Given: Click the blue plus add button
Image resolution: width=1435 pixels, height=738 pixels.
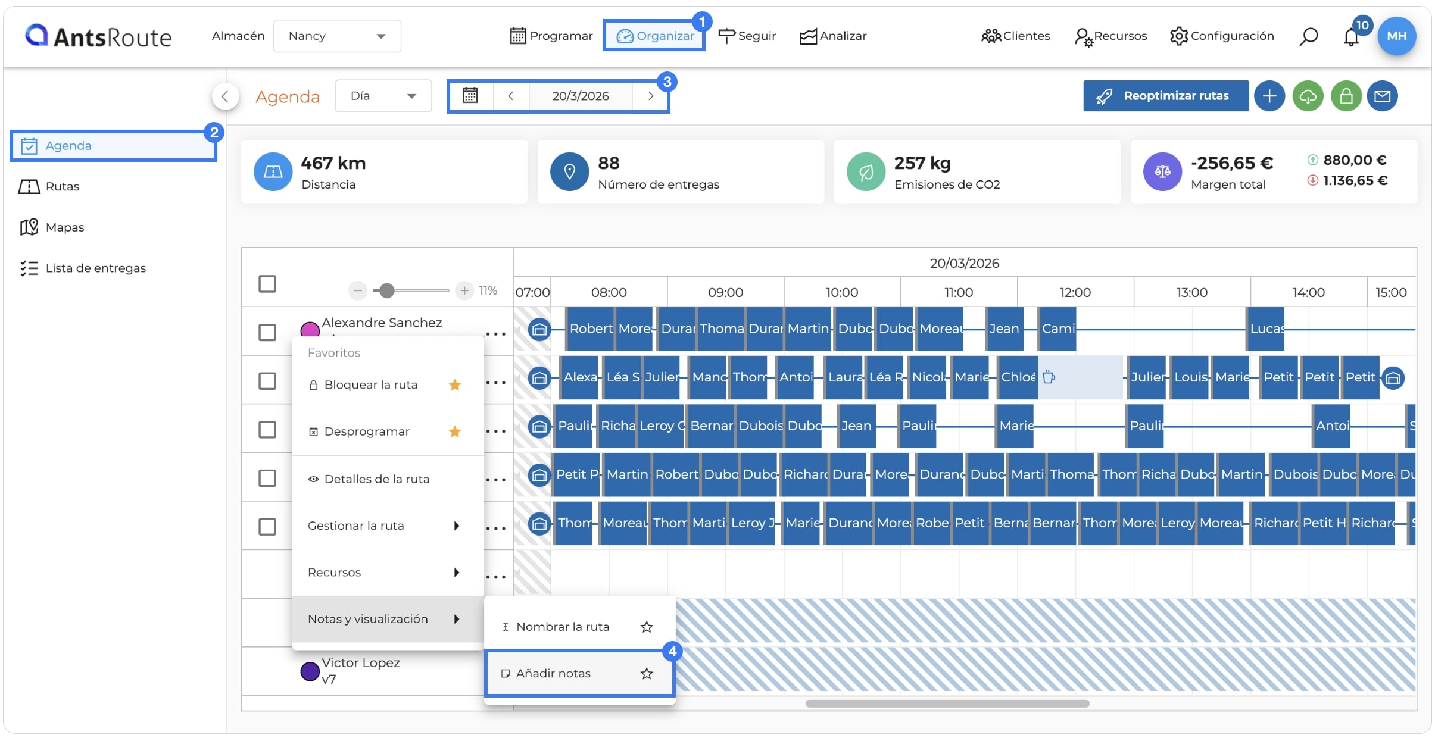Looking at the screenshot, I should click(x=1269, y=96).
